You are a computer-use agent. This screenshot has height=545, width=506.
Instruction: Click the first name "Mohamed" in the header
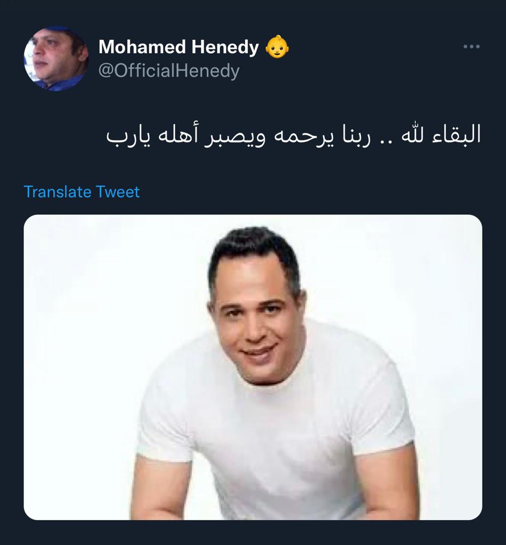click(142, 47)
